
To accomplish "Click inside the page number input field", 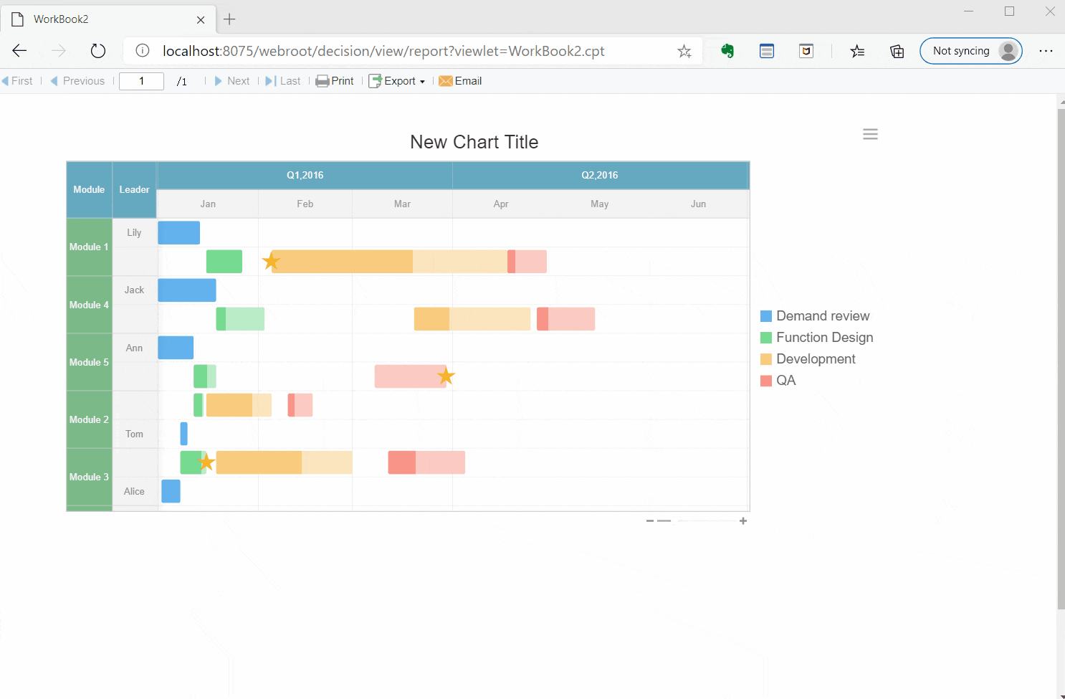I will coord(141,80).
